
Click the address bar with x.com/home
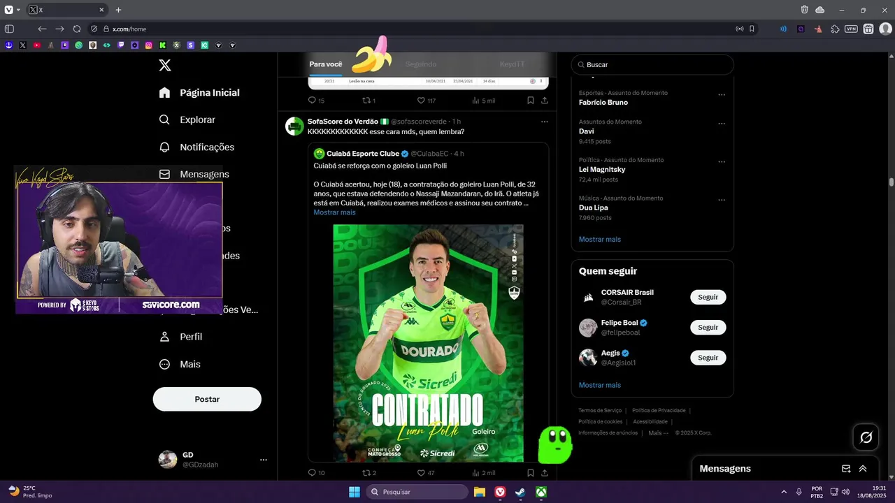coord(129,29)
